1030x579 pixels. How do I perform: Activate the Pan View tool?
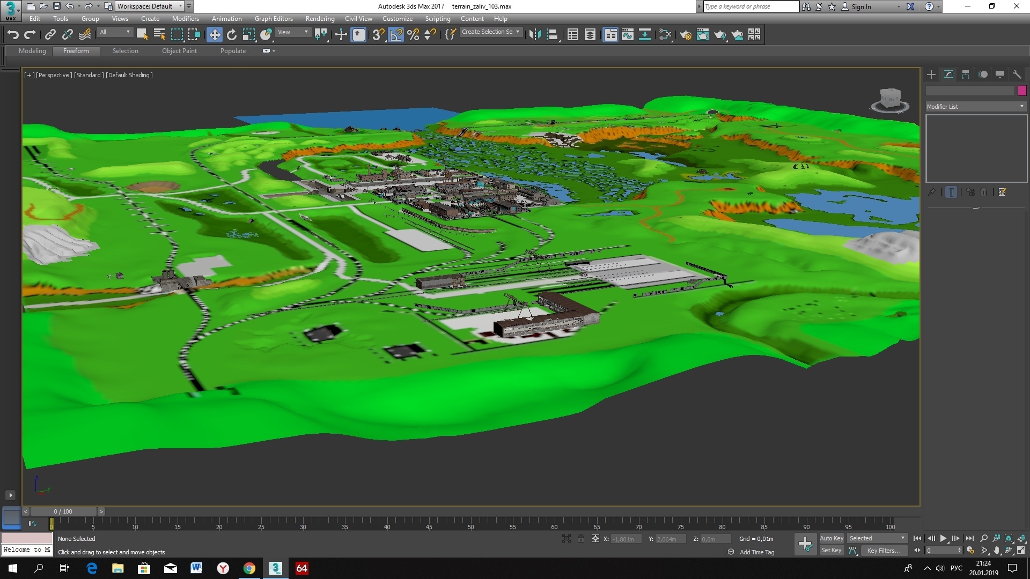click(997, 551)
